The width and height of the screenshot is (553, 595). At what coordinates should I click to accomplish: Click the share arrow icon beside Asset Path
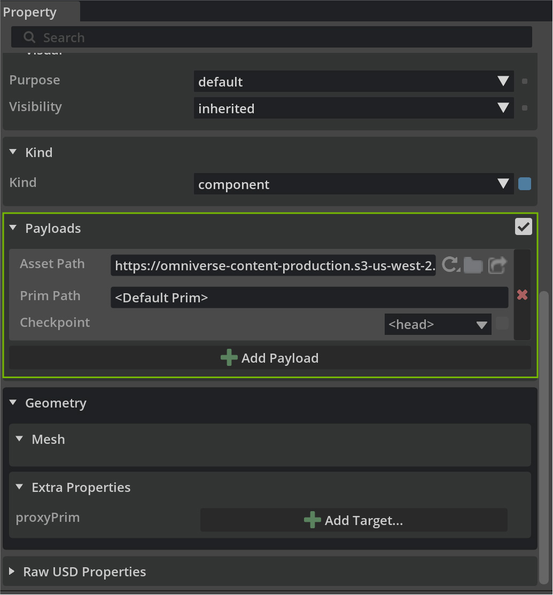point(497,265)
